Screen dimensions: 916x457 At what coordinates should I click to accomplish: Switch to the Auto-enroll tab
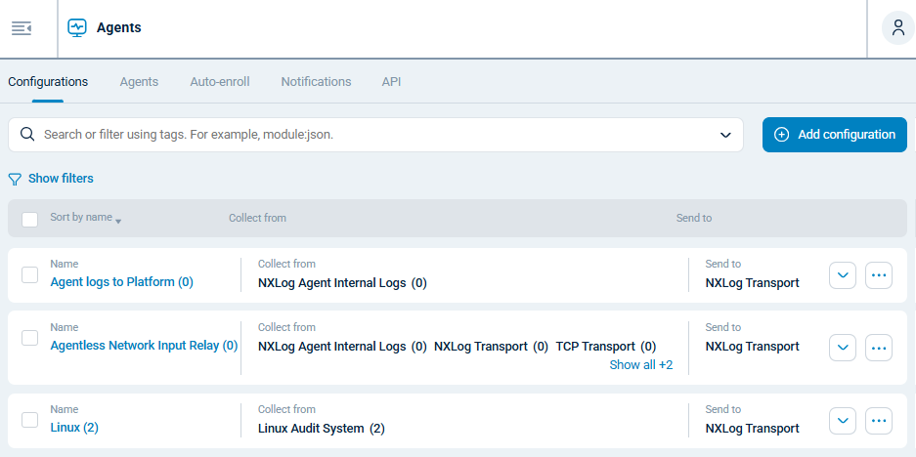(x=219, y=82)
